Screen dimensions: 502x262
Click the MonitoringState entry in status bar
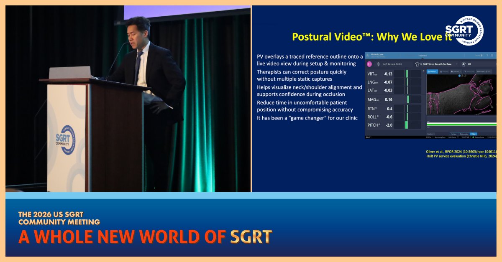pyautogui.click(x=440, y=137)
